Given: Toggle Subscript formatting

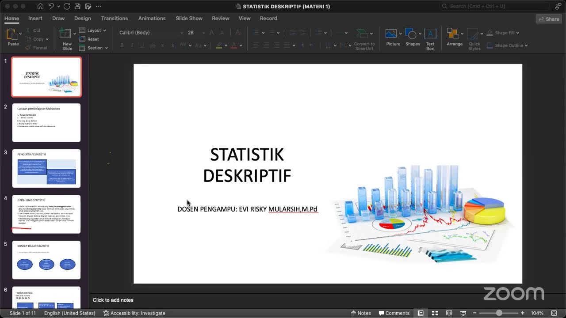Looking at the screenshot, I should coord(172,45).
